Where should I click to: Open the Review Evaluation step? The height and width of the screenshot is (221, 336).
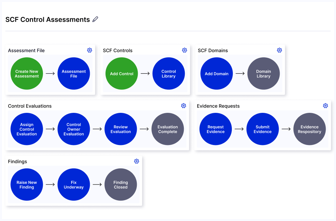(x=121, y=129)
